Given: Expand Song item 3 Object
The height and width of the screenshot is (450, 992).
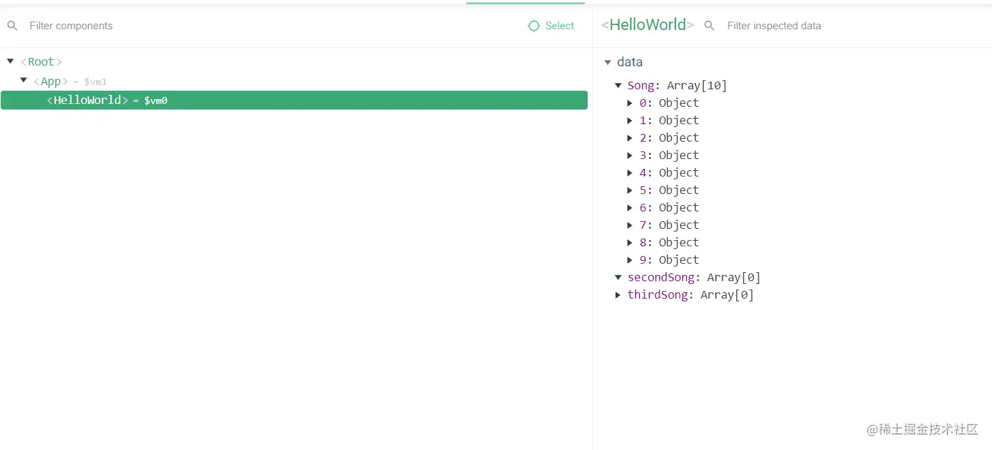Looking at the screenshot, I should 630,156.
